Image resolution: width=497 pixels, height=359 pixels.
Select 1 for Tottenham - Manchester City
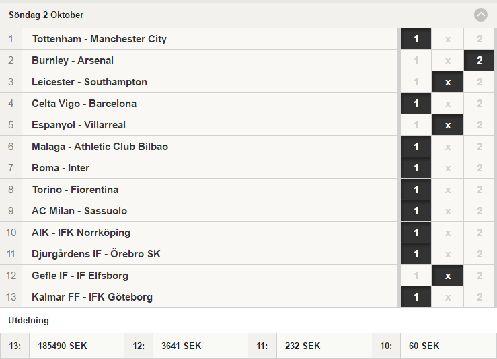point(416,39)
